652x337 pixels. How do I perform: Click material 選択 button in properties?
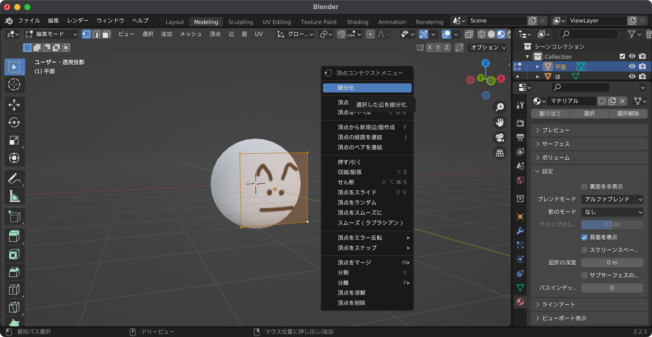(589, 114)
